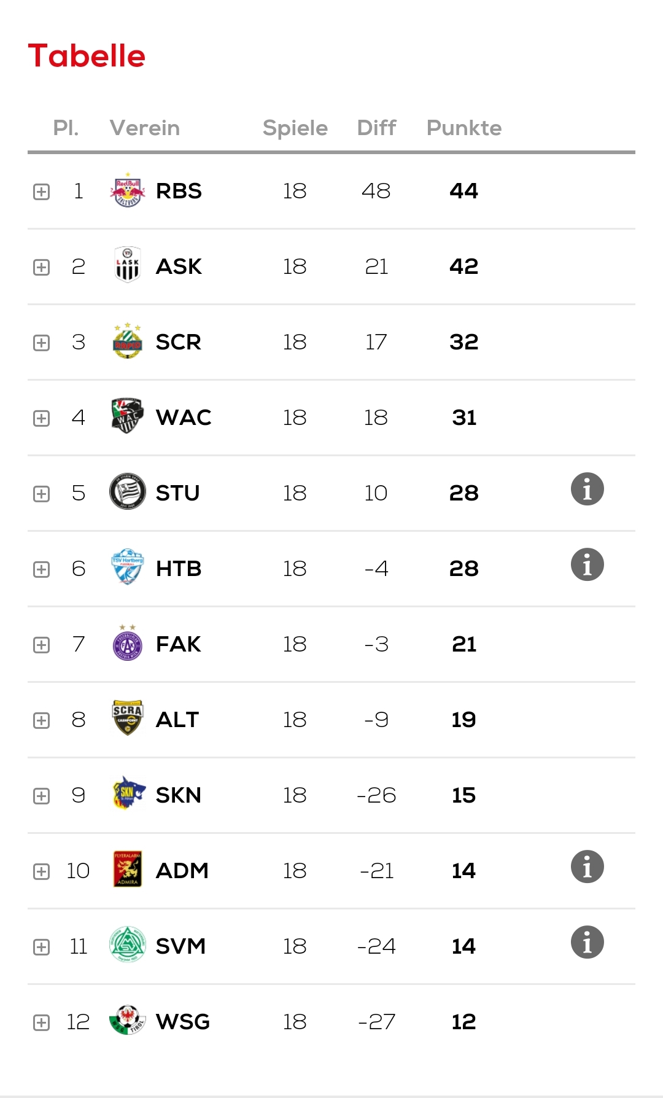Sort table by Diff column header
The width and height of the screenshot is (663, 1098).
(x=376, y=128)
